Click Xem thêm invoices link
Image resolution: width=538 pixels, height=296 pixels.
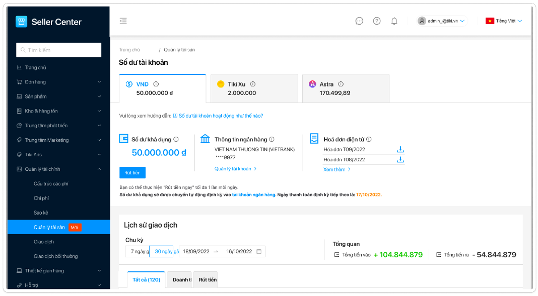tap(337, 169)
